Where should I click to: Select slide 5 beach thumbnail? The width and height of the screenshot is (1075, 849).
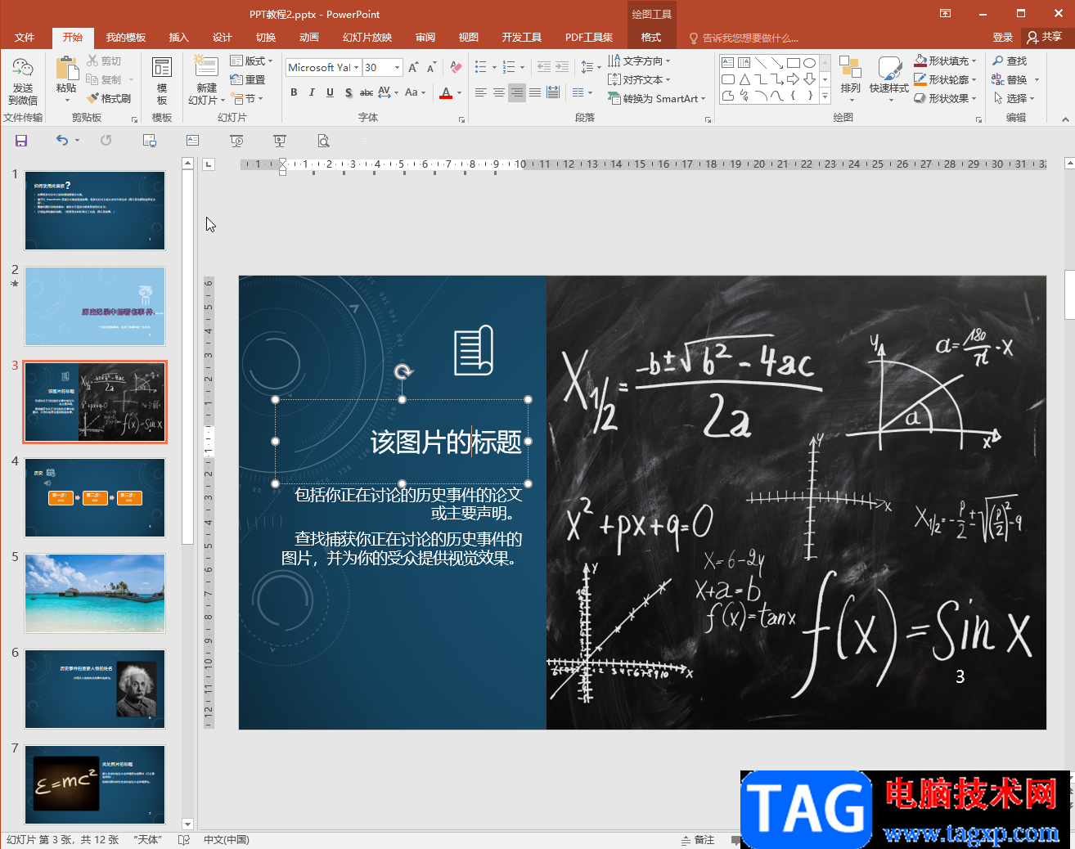pyautogui.click(x=95, y=593)
